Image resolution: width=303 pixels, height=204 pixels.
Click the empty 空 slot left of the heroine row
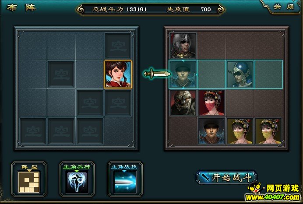[61, 74]
